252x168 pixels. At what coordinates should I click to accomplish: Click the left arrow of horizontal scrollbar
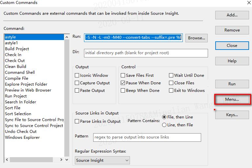(x=7, y=160)
